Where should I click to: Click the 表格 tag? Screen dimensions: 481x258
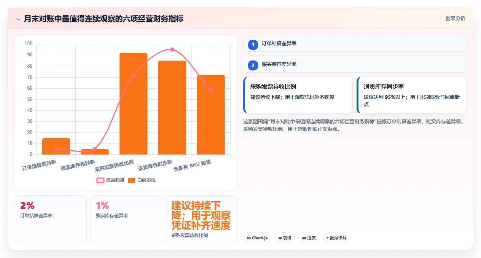click(285, 238)
